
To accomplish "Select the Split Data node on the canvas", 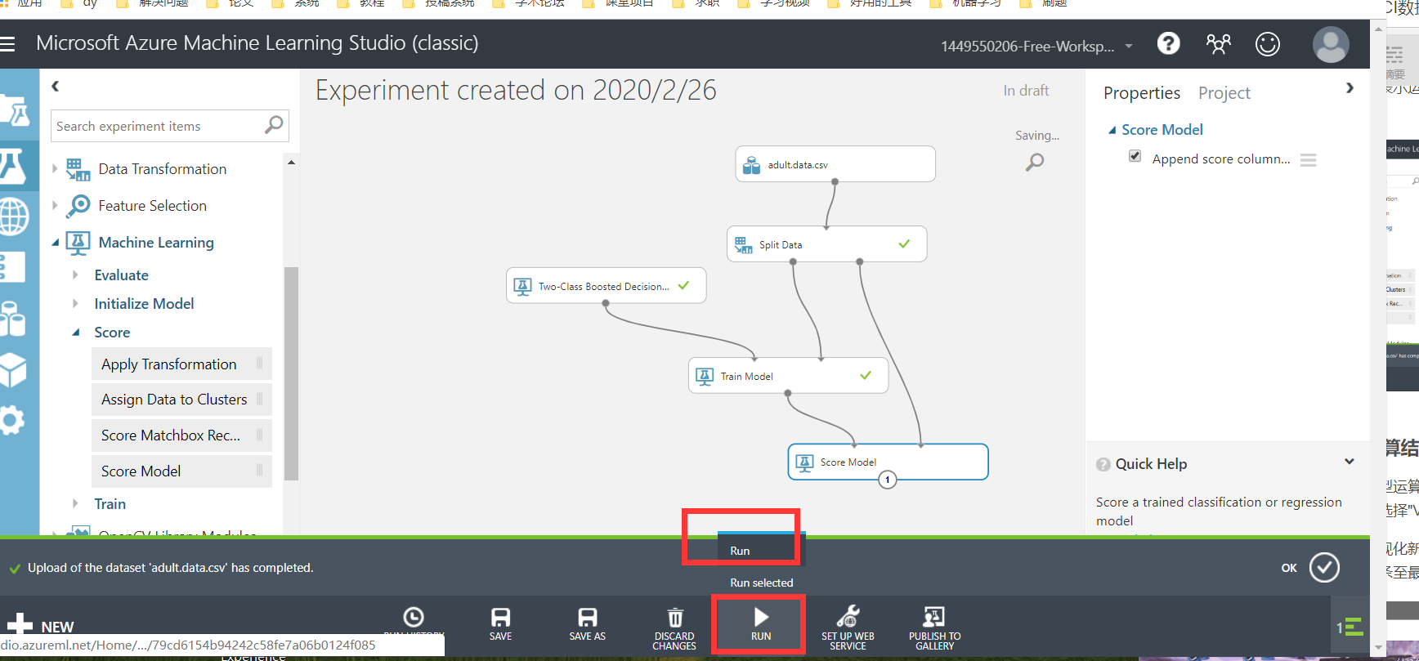I will (826, 244).
